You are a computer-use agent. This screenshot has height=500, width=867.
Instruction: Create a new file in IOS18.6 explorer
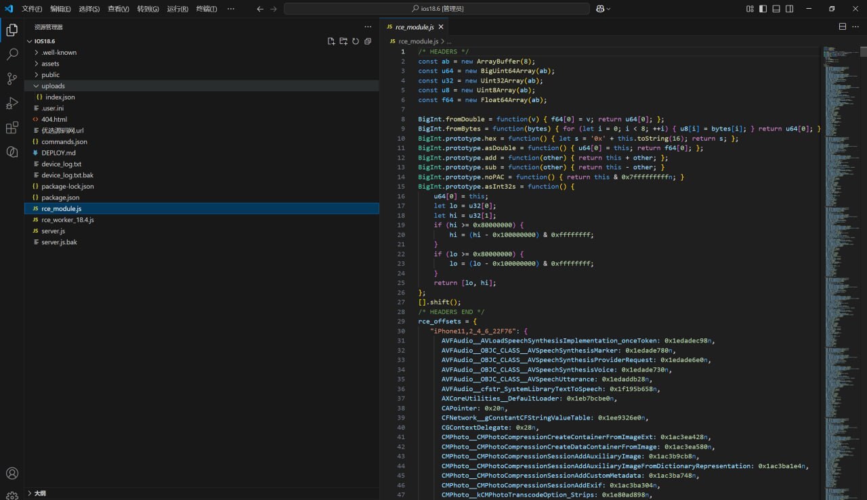331,41
